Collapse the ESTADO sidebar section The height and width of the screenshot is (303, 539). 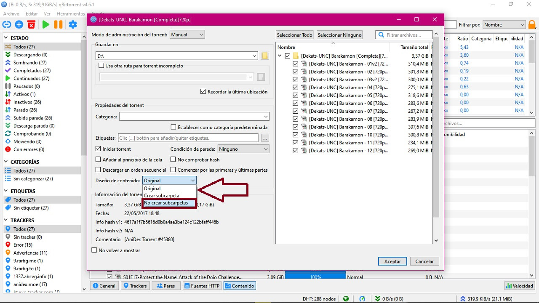[7, 38]
